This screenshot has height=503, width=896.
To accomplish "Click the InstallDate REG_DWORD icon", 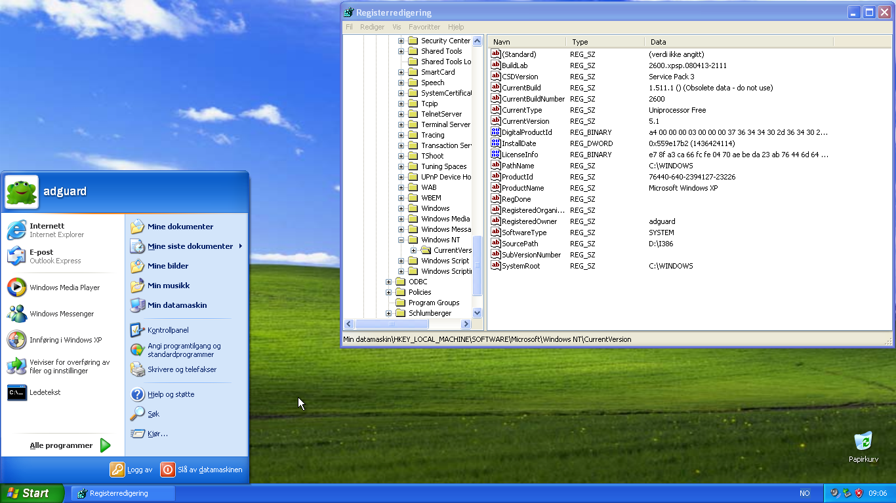I will 495,143.
